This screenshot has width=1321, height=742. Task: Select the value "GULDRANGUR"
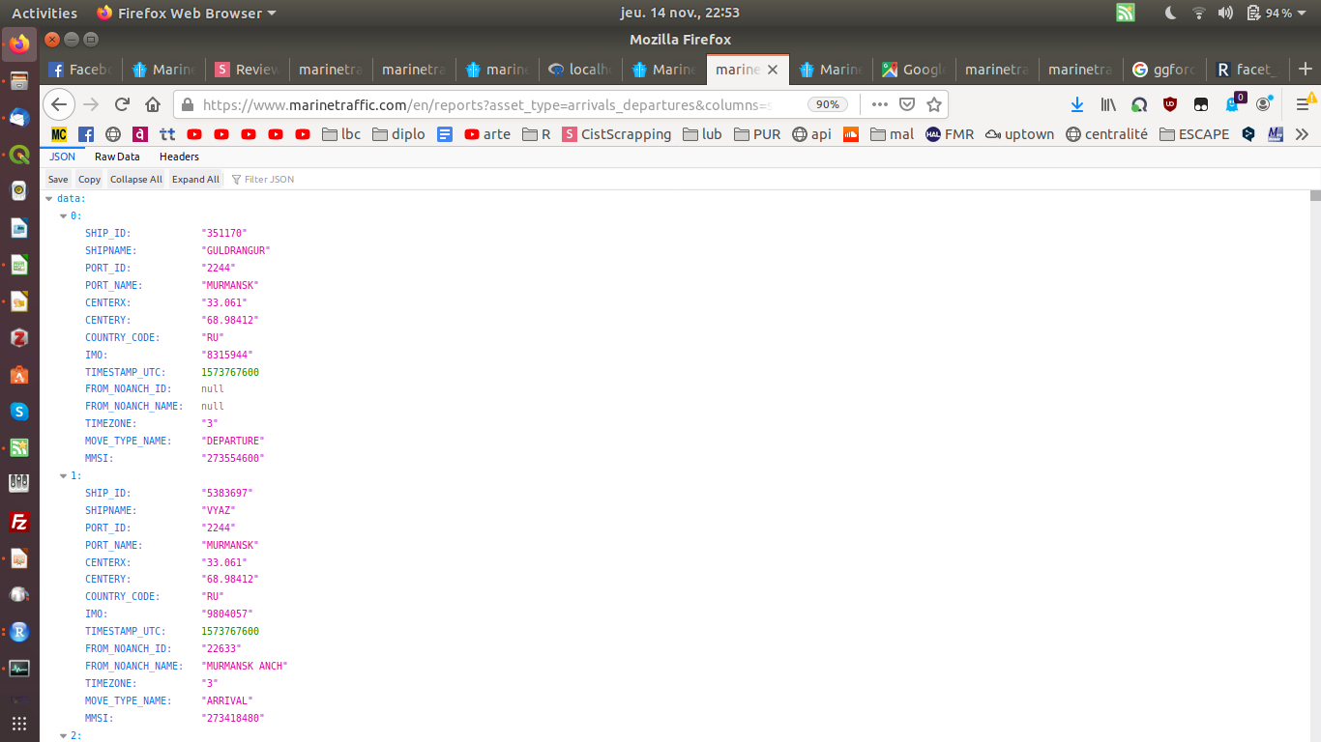point(236,250)
